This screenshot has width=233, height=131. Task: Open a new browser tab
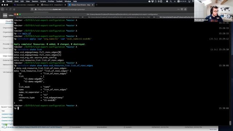(x=97, y=5)
